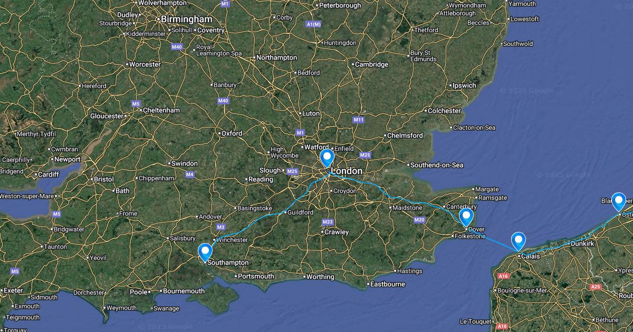Click the Cardiff city label
633x332 pixels.
(48, 175)
